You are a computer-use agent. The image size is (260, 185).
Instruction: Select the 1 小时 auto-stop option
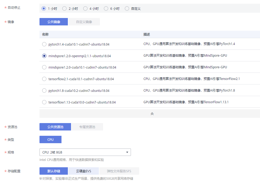(44, 8)
